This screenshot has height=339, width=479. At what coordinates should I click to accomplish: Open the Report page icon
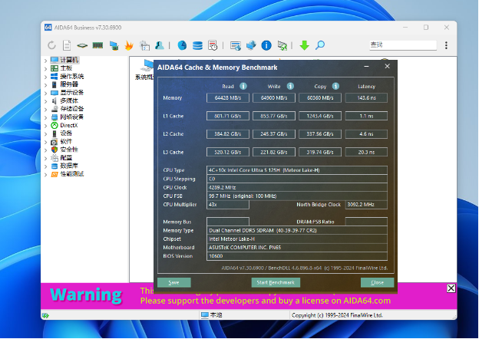pyautogui.click(x=67, y=45)
